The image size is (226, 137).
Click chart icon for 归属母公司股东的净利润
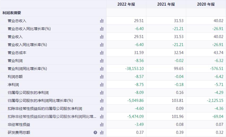tap(102, 92)
